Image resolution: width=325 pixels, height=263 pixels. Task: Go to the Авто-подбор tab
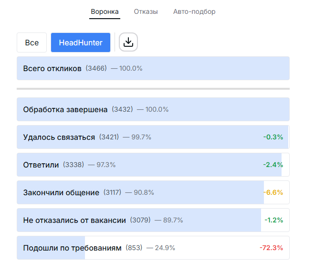click(194, 11)
